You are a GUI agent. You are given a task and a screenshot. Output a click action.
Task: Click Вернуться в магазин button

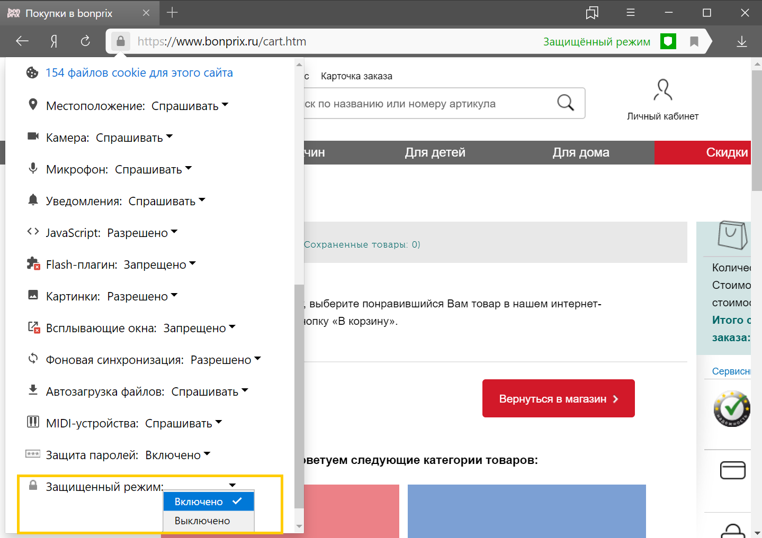(x=559, y=398)
